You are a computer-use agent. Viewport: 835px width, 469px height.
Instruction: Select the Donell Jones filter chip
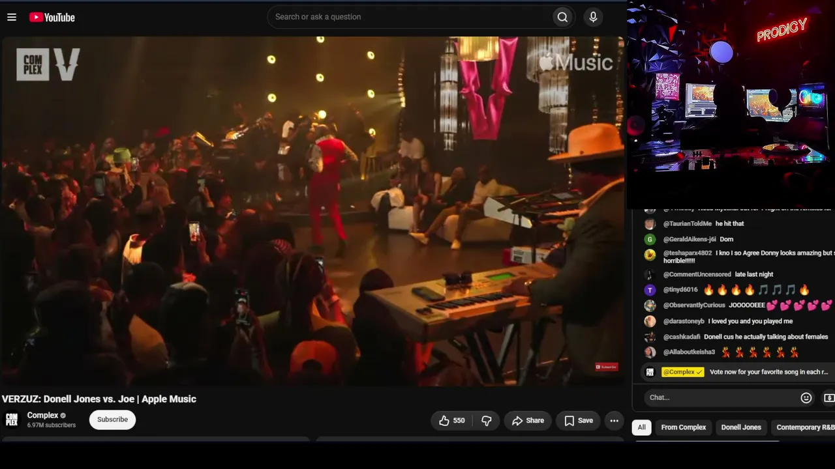pyautogui.click(x=741, y=427)
